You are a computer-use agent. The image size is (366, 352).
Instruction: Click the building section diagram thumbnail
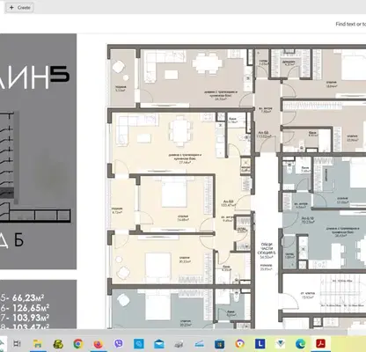tap(35, 166)
